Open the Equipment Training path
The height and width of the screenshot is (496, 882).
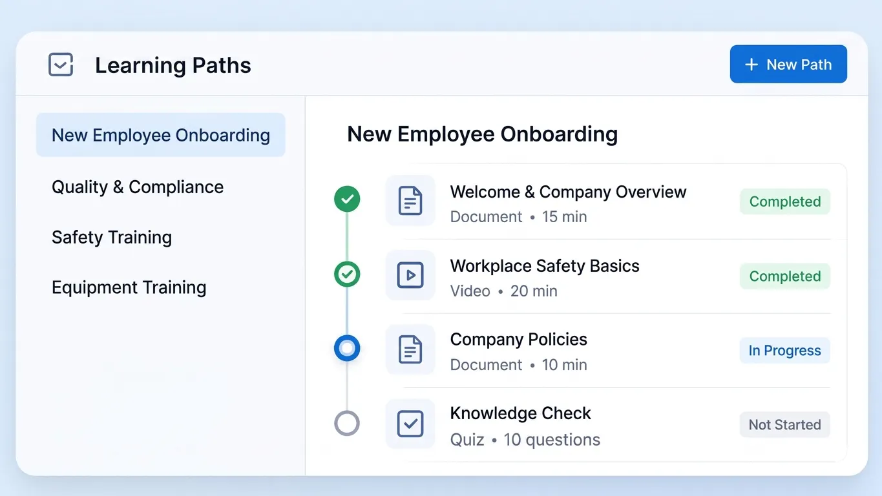129,287
